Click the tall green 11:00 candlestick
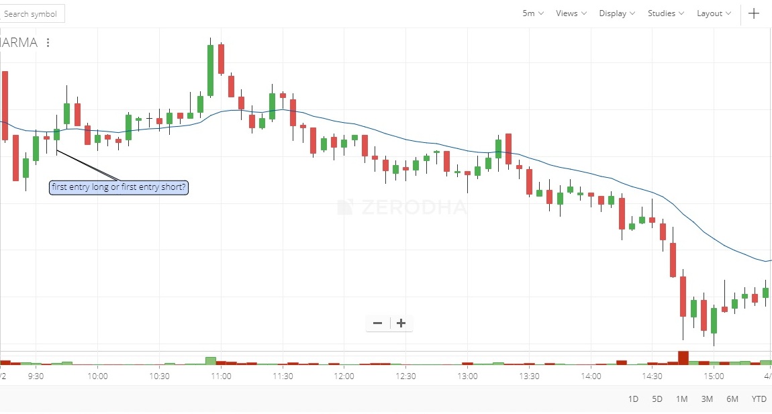 click(210, 70)
